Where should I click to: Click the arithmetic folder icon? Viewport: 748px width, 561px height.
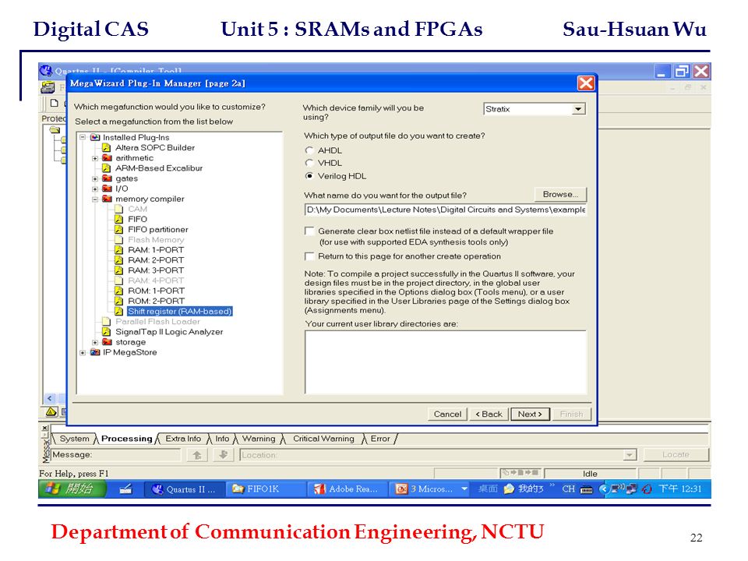[x=107, y=158]
